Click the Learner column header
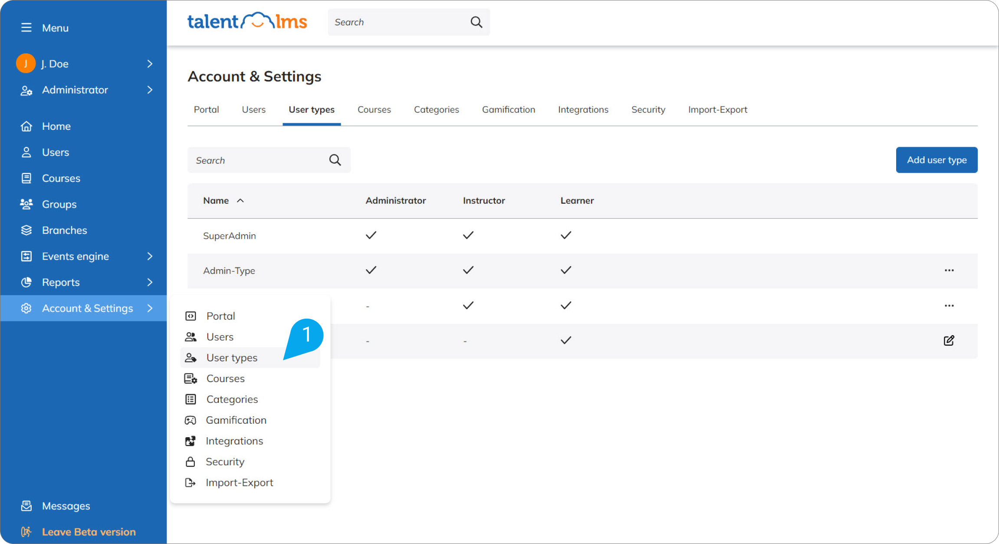This screenshot has height=544, width=999. tap(577, 201)
